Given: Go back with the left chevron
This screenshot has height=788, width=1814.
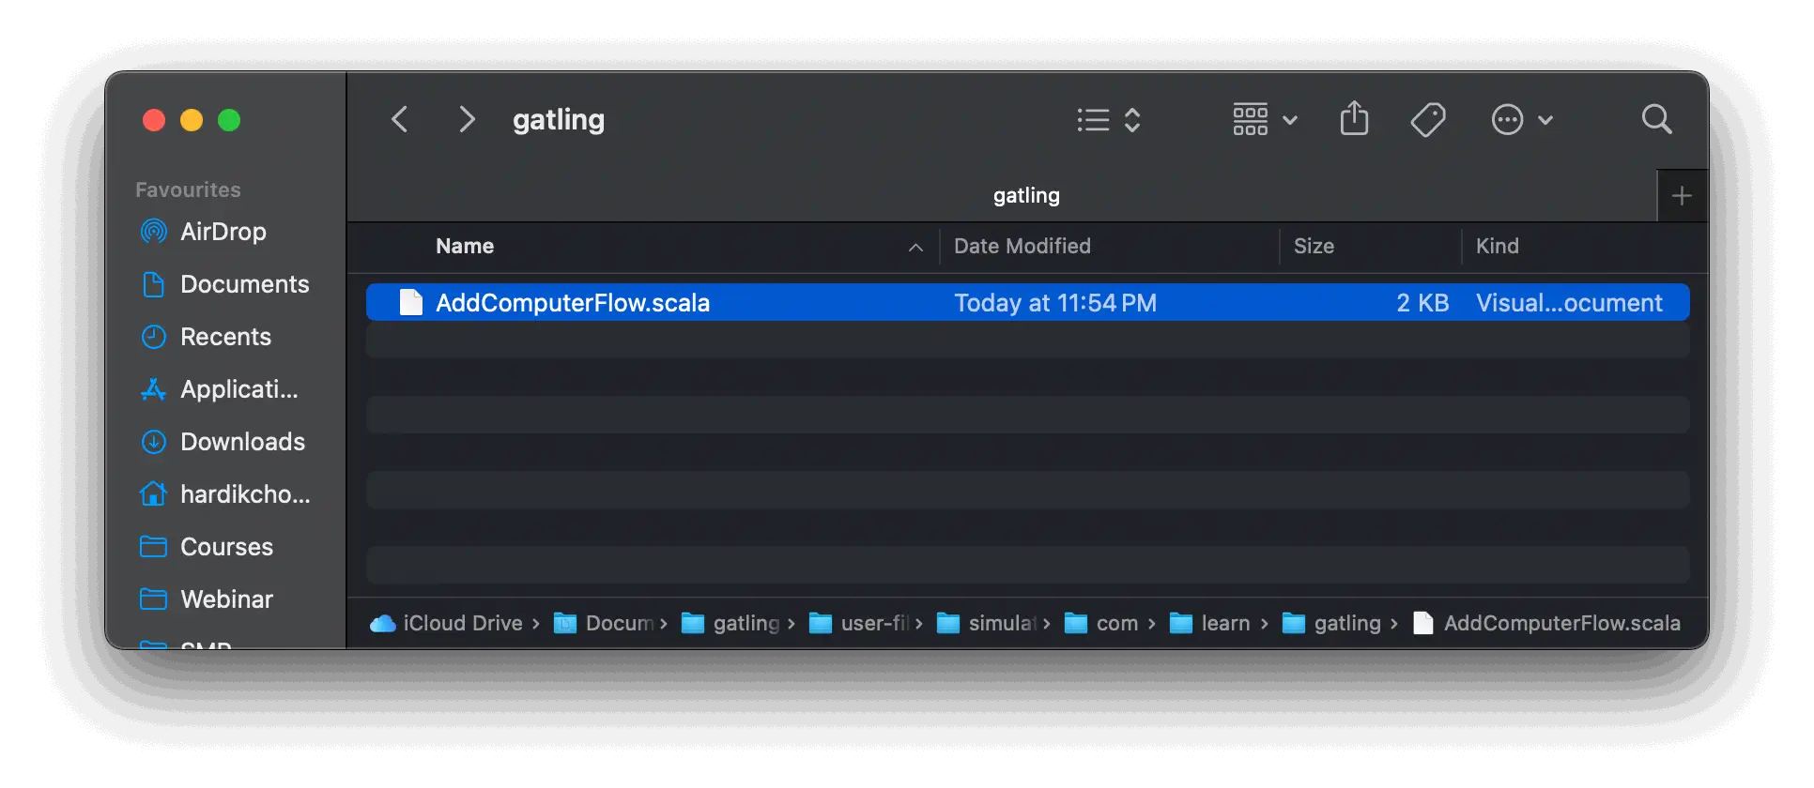Looking at the screenshot, I should pyautogui.click(x=400, y=119).
